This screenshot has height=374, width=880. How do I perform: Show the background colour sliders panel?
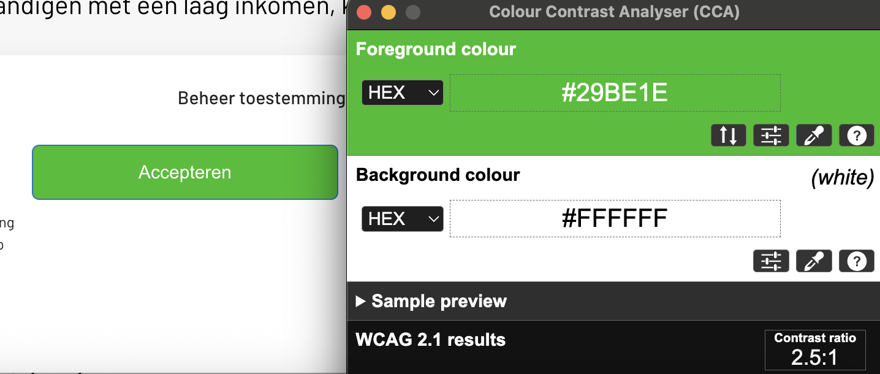coord(771,261)
